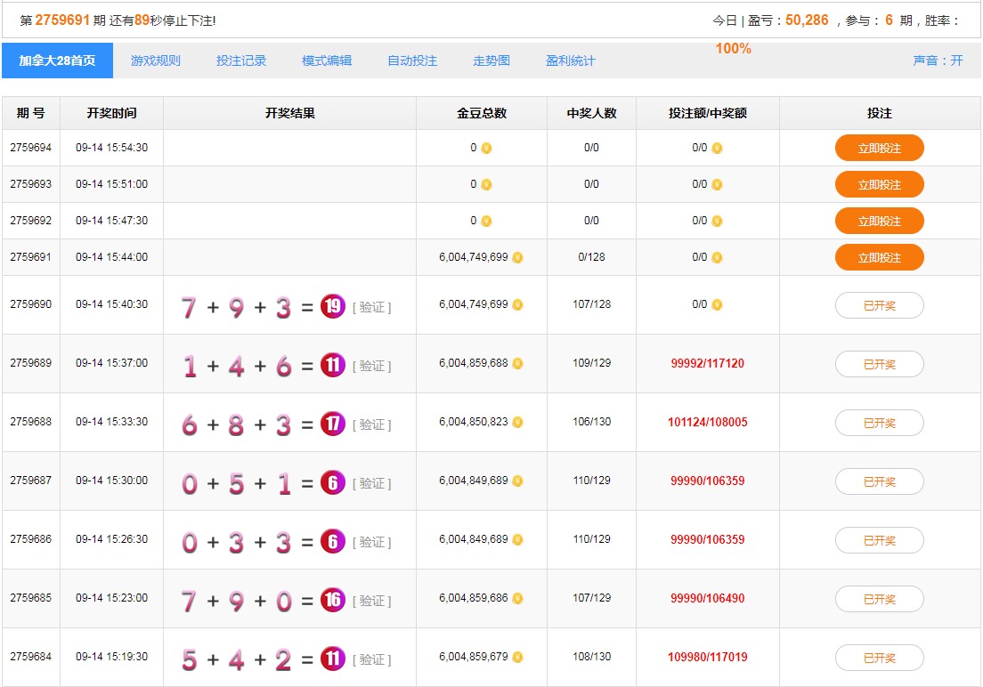Click gold coin icon in row 2759691

[517, 257]
